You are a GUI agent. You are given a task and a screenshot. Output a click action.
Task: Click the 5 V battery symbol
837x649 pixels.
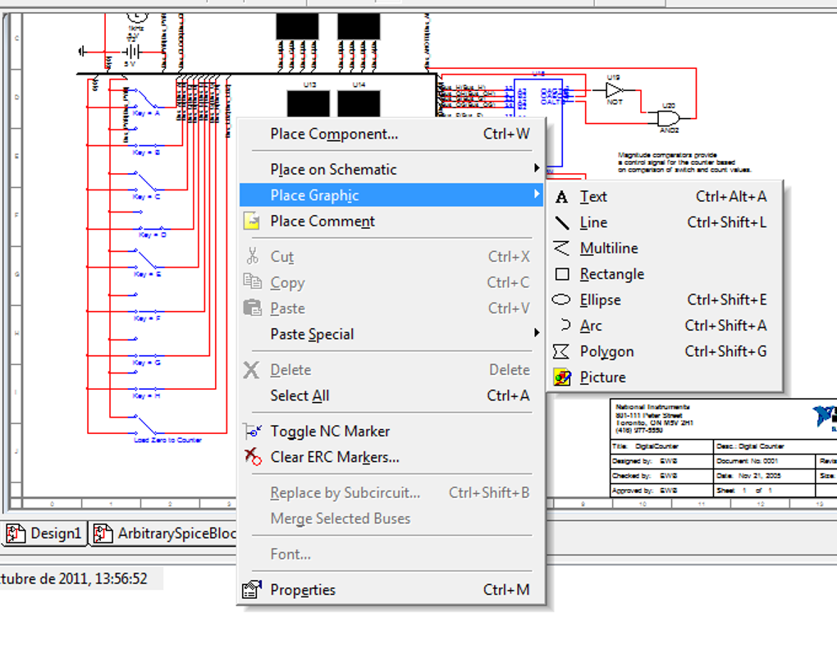[x=131, y=52]
